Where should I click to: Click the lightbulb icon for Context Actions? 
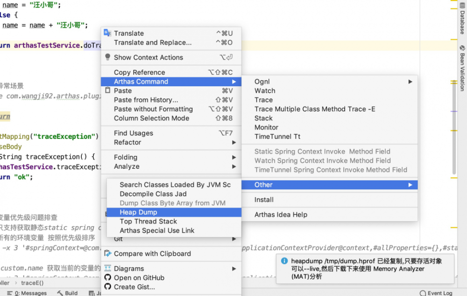click(x=107, y=57)
